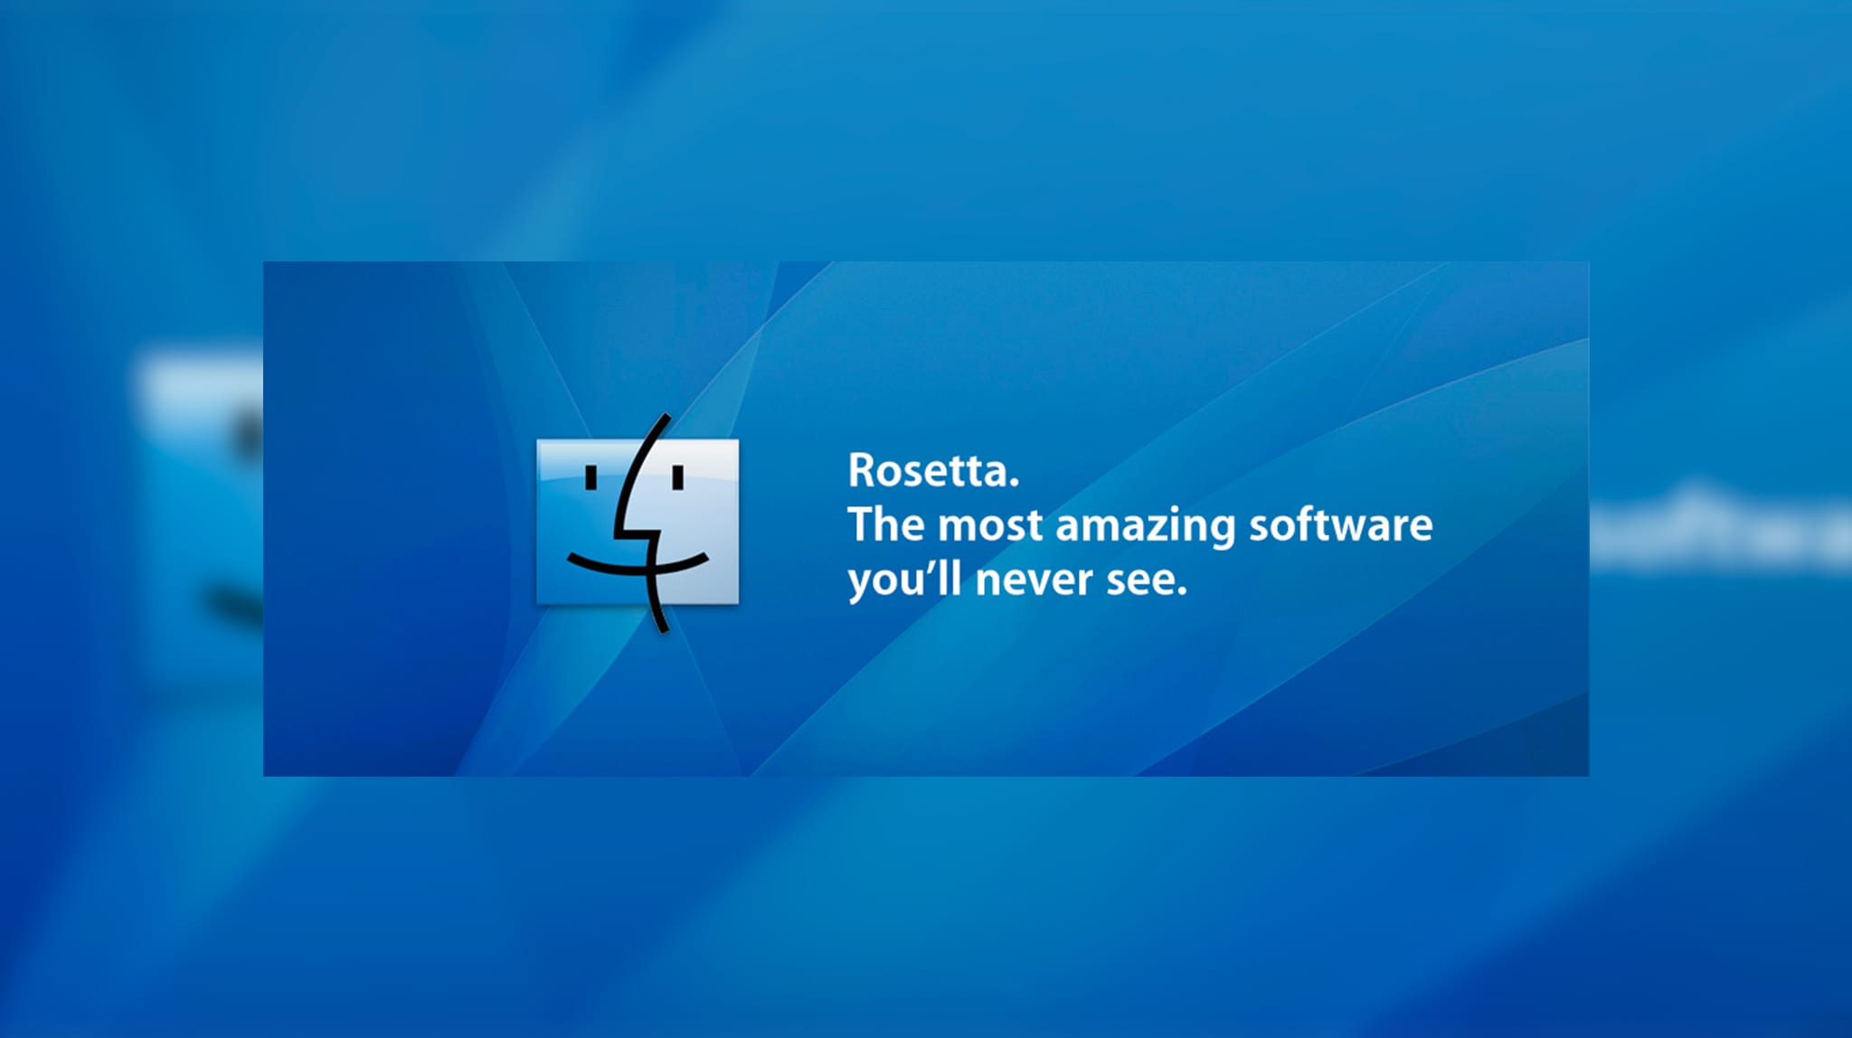Click the Finder face icon
Screen dimensions: 1852x1038
pyautogui.click(x=638, y=523)
